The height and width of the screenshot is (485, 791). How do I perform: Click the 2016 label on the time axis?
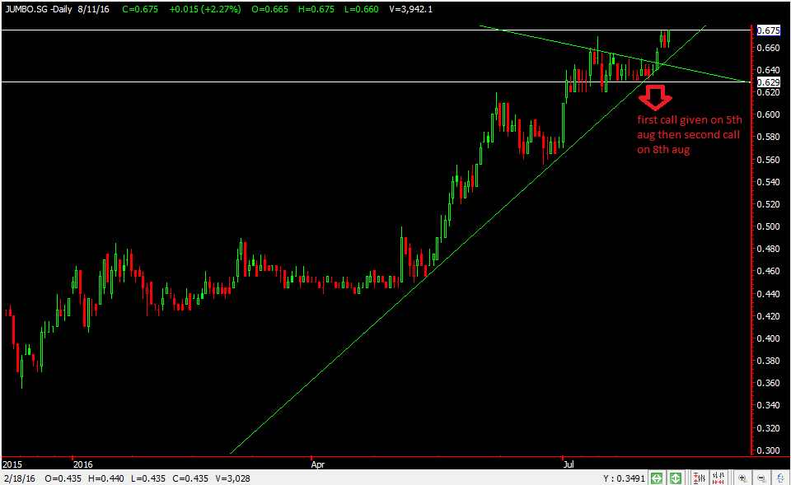click(x=82, y=464)
